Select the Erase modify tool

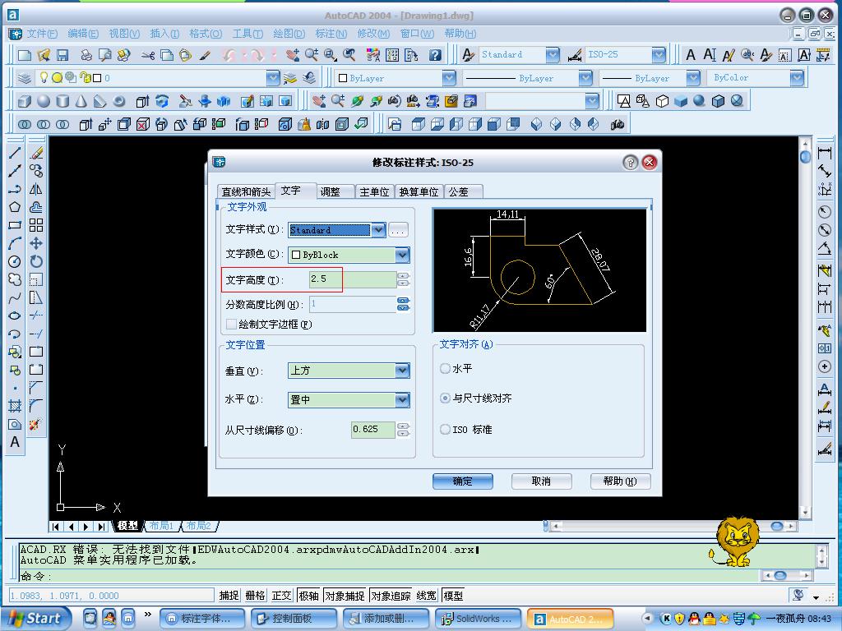pyautogui.click(x=36, y=153)
